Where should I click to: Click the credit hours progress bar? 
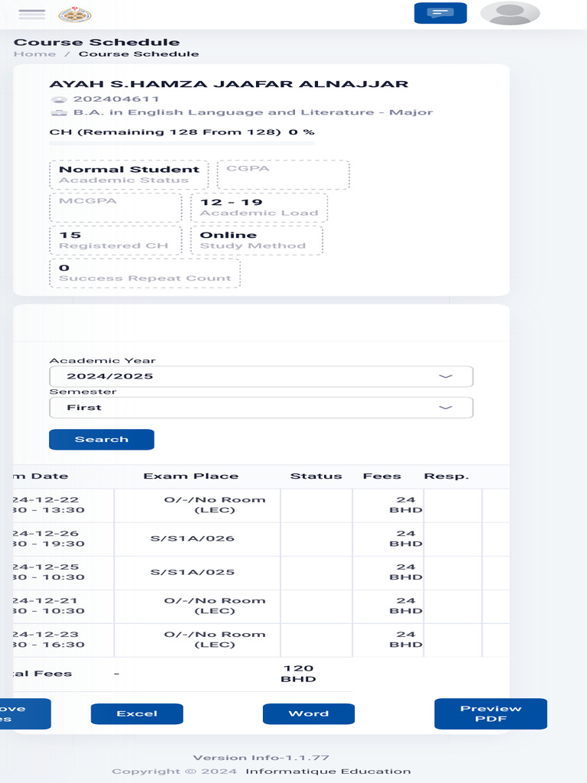point(182,144)
